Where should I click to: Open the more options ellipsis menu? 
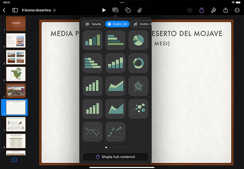click(237, 10)
